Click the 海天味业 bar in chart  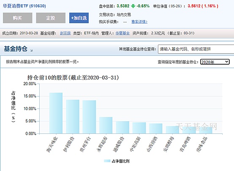click(56, 113)
